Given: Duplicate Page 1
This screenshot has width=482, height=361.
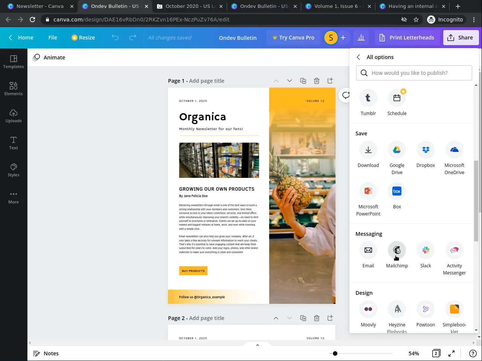Looking at the screenshot, I should [303, 81].
